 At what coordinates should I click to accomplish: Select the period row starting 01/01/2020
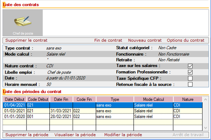tap(103, 116)
